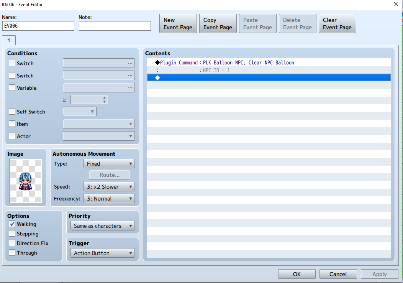Open the Autonomous Movement Type dropdown

[109, 164]
